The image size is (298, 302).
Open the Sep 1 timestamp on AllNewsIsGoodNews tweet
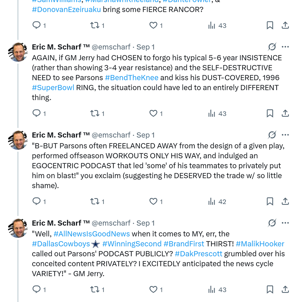point(146,223)
